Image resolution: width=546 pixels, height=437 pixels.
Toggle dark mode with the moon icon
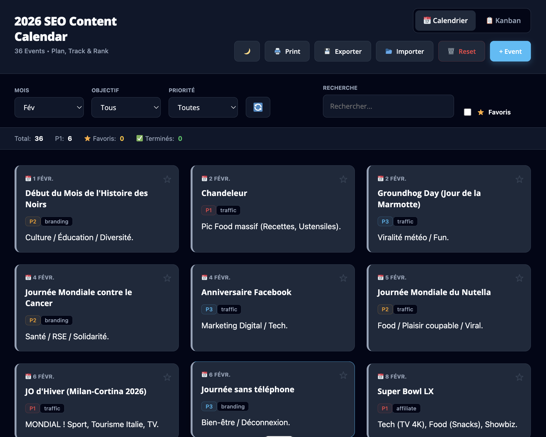(x=247, y=51)
